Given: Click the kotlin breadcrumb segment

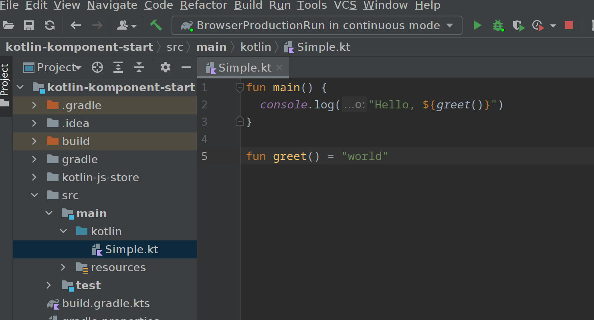Looking at the screenshot, I should click(256, 47).
